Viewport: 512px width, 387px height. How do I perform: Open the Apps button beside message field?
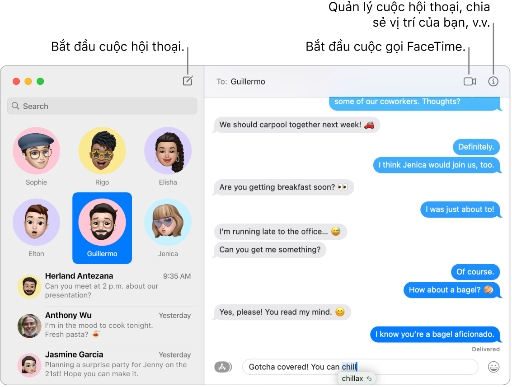pyautogui.click(x=223, y=367)
